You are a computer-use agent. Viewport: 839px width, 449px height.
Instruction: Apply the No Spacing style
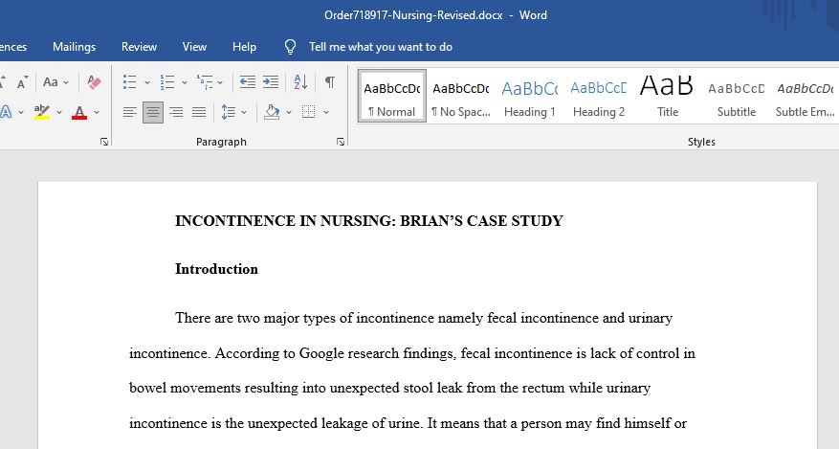(461, 97)
